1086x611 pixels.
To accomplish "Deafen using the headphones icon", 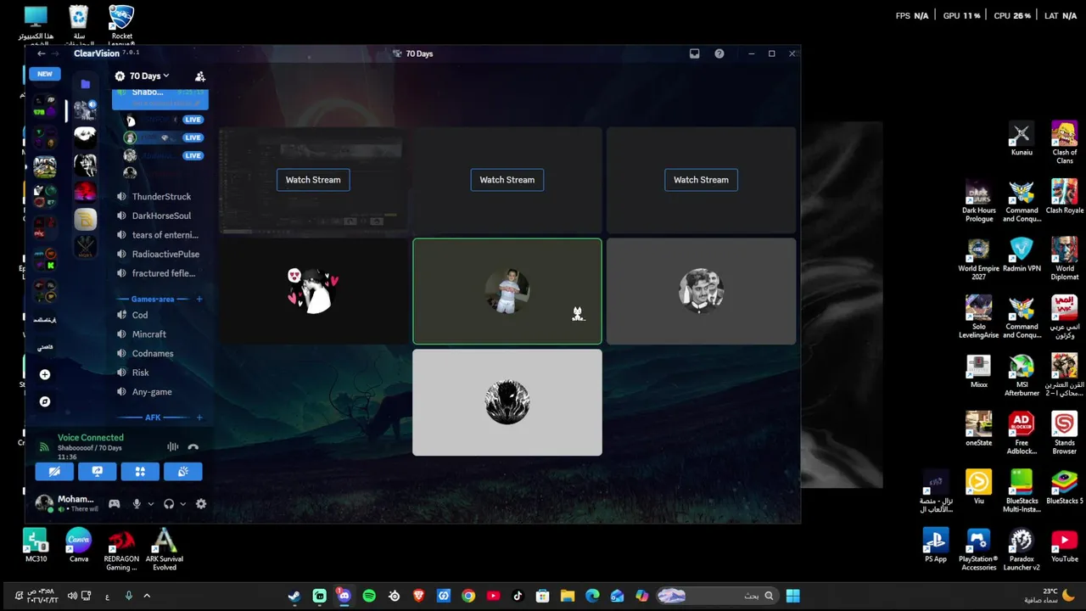I will pos(169,503).
